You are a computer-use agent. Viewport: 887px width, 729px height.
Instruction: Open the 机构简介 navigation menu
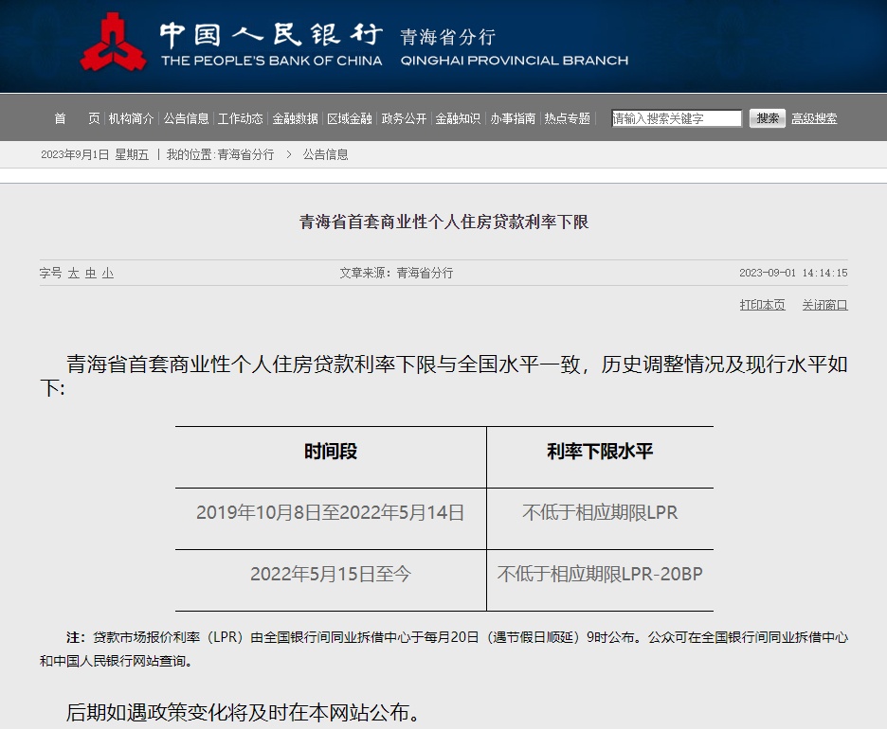click(131, 118)
